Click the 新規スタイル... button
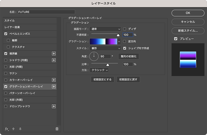Image resolution: width=207 pixels, height=135 pixels. coord(188,31)
